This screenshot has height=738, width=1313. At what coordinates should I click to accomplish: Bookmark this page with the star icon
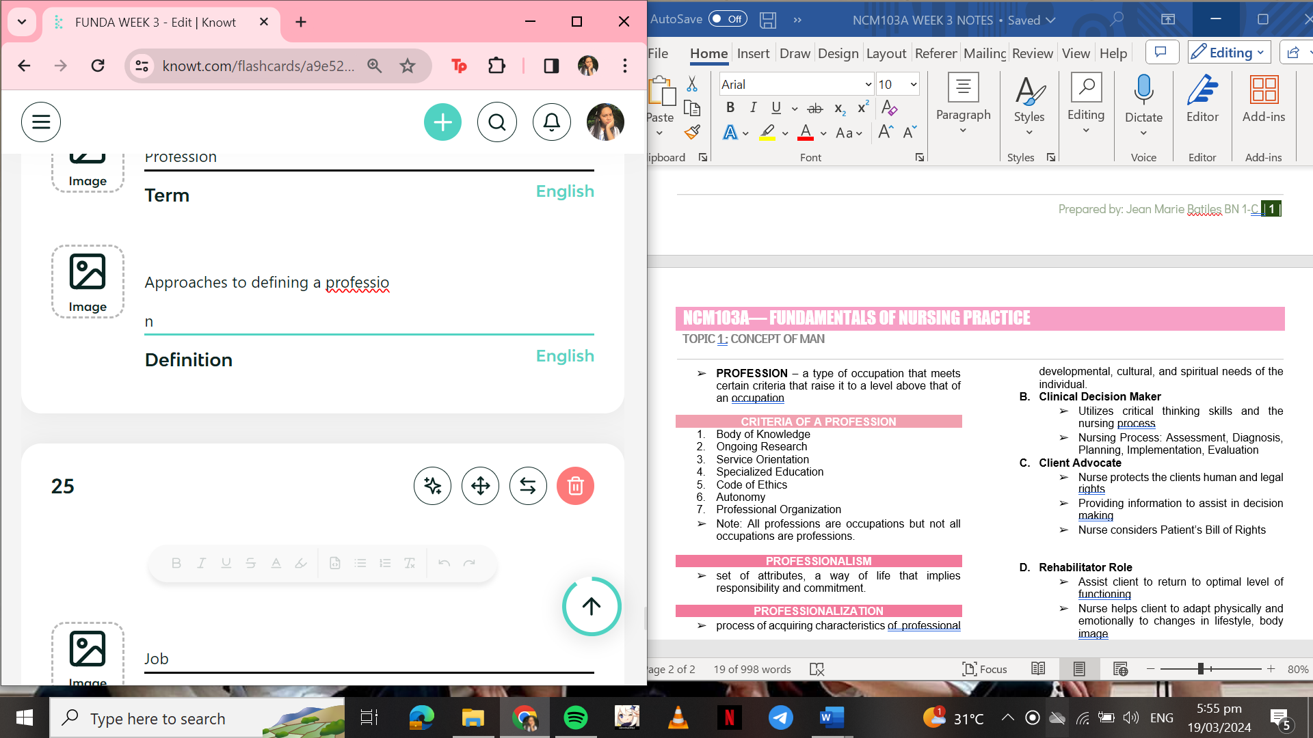click(x=408, y=66)
